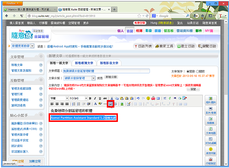Insert hyperlink with highlighted link icon
Screen dimensions: 229x168
click(x=110, y=104)
